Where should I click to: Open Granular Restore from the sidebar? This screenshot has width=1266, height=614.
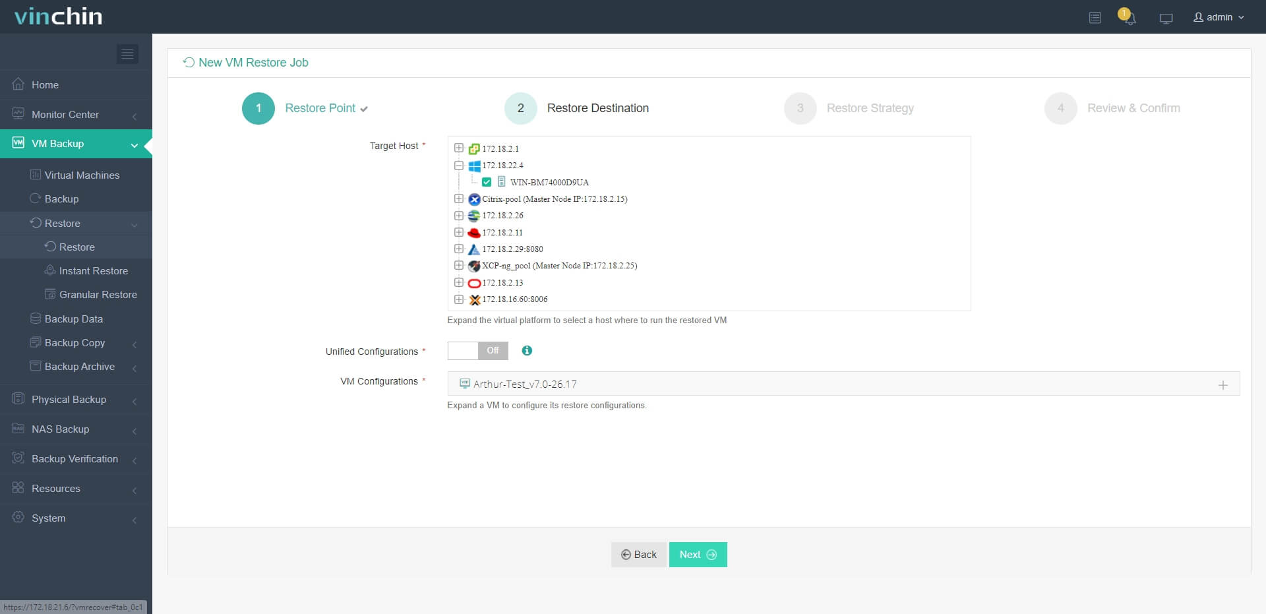pos(97,294)
